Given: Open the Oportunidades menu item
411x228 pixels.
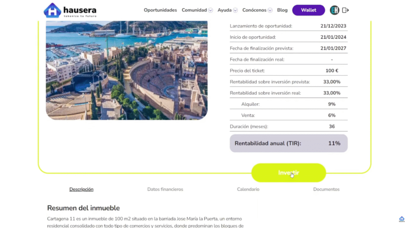Looking at the screenshot, I should coord(160,10).
